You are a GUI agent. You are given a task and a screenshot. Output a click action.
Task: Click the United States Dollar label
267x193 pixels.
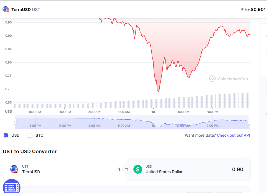(x=164, y=172)
